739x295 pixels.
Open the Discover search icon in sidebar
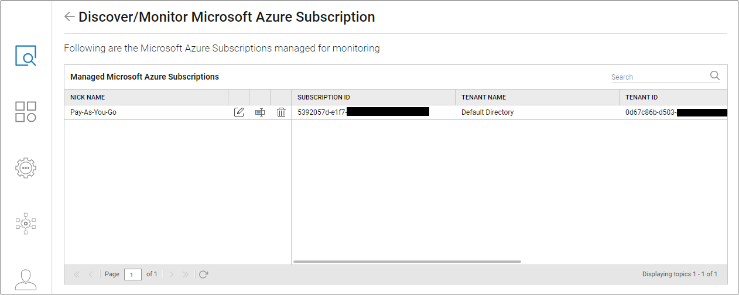pos(26,56)
